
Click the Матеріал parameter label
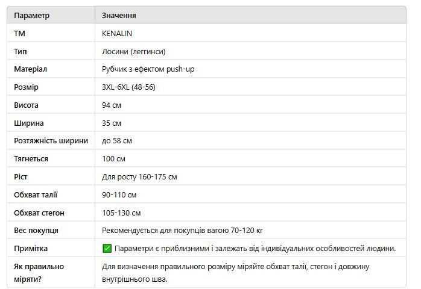pos(30,69)
